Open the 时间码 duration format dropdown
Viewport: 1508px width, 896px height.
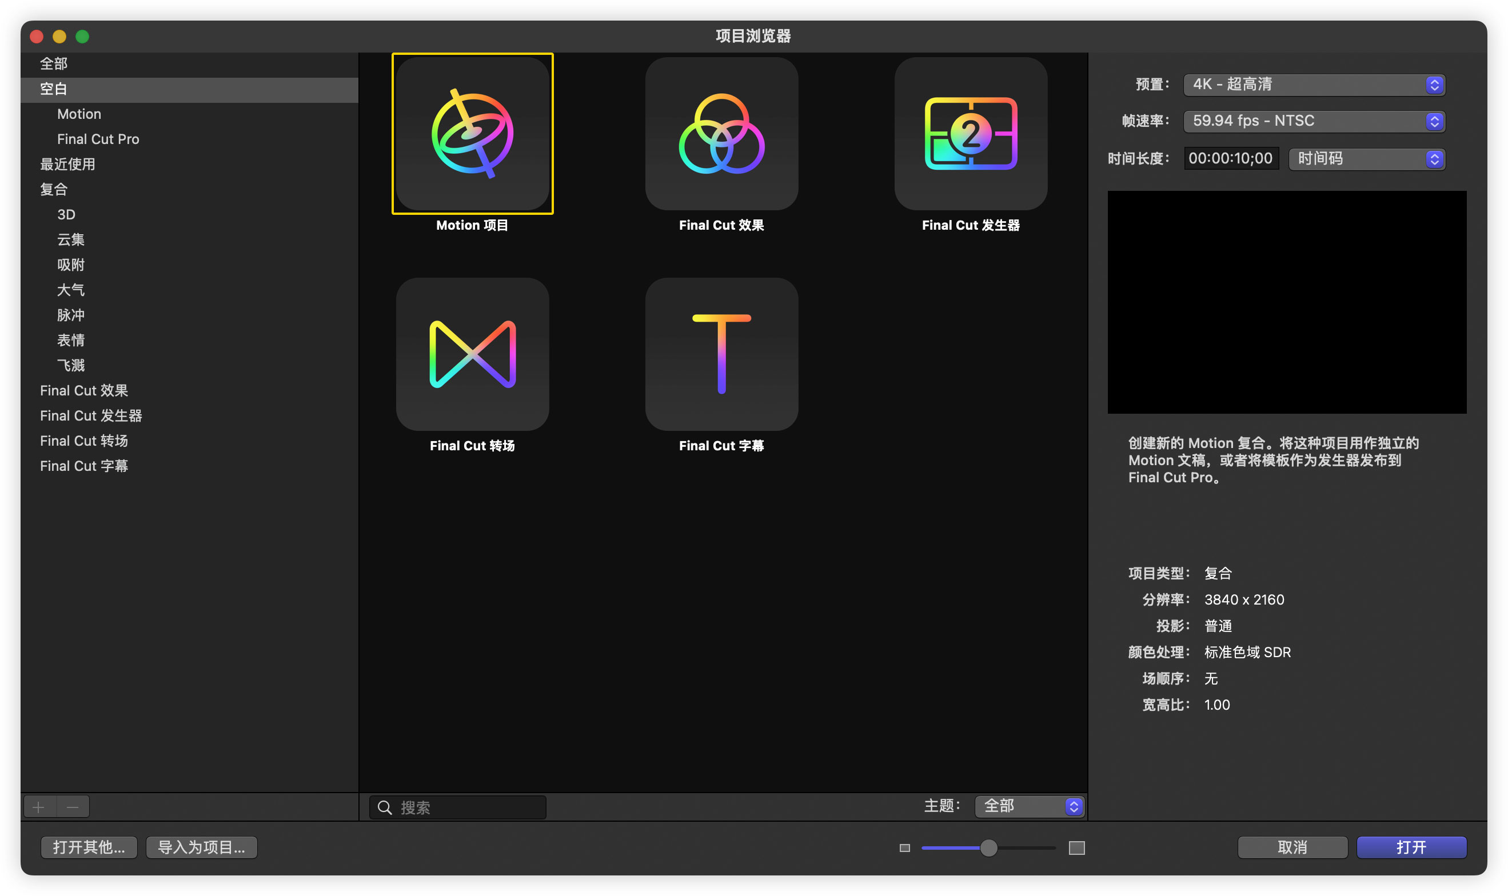coord(1366,159)
